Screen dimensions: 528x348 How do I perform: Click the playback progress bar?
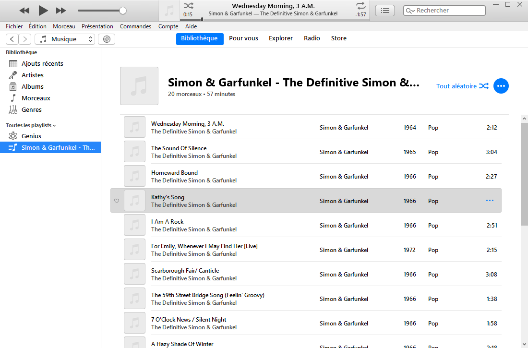[x=275, y=20]
